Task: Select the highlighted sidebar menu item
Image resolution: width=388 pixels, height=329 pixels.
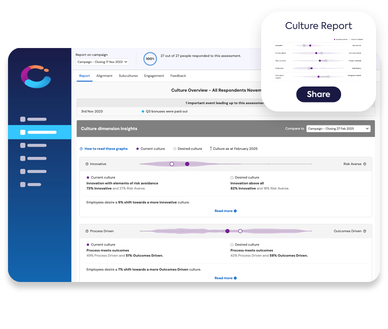Action: pyautogui.click(x=39, y=132)
